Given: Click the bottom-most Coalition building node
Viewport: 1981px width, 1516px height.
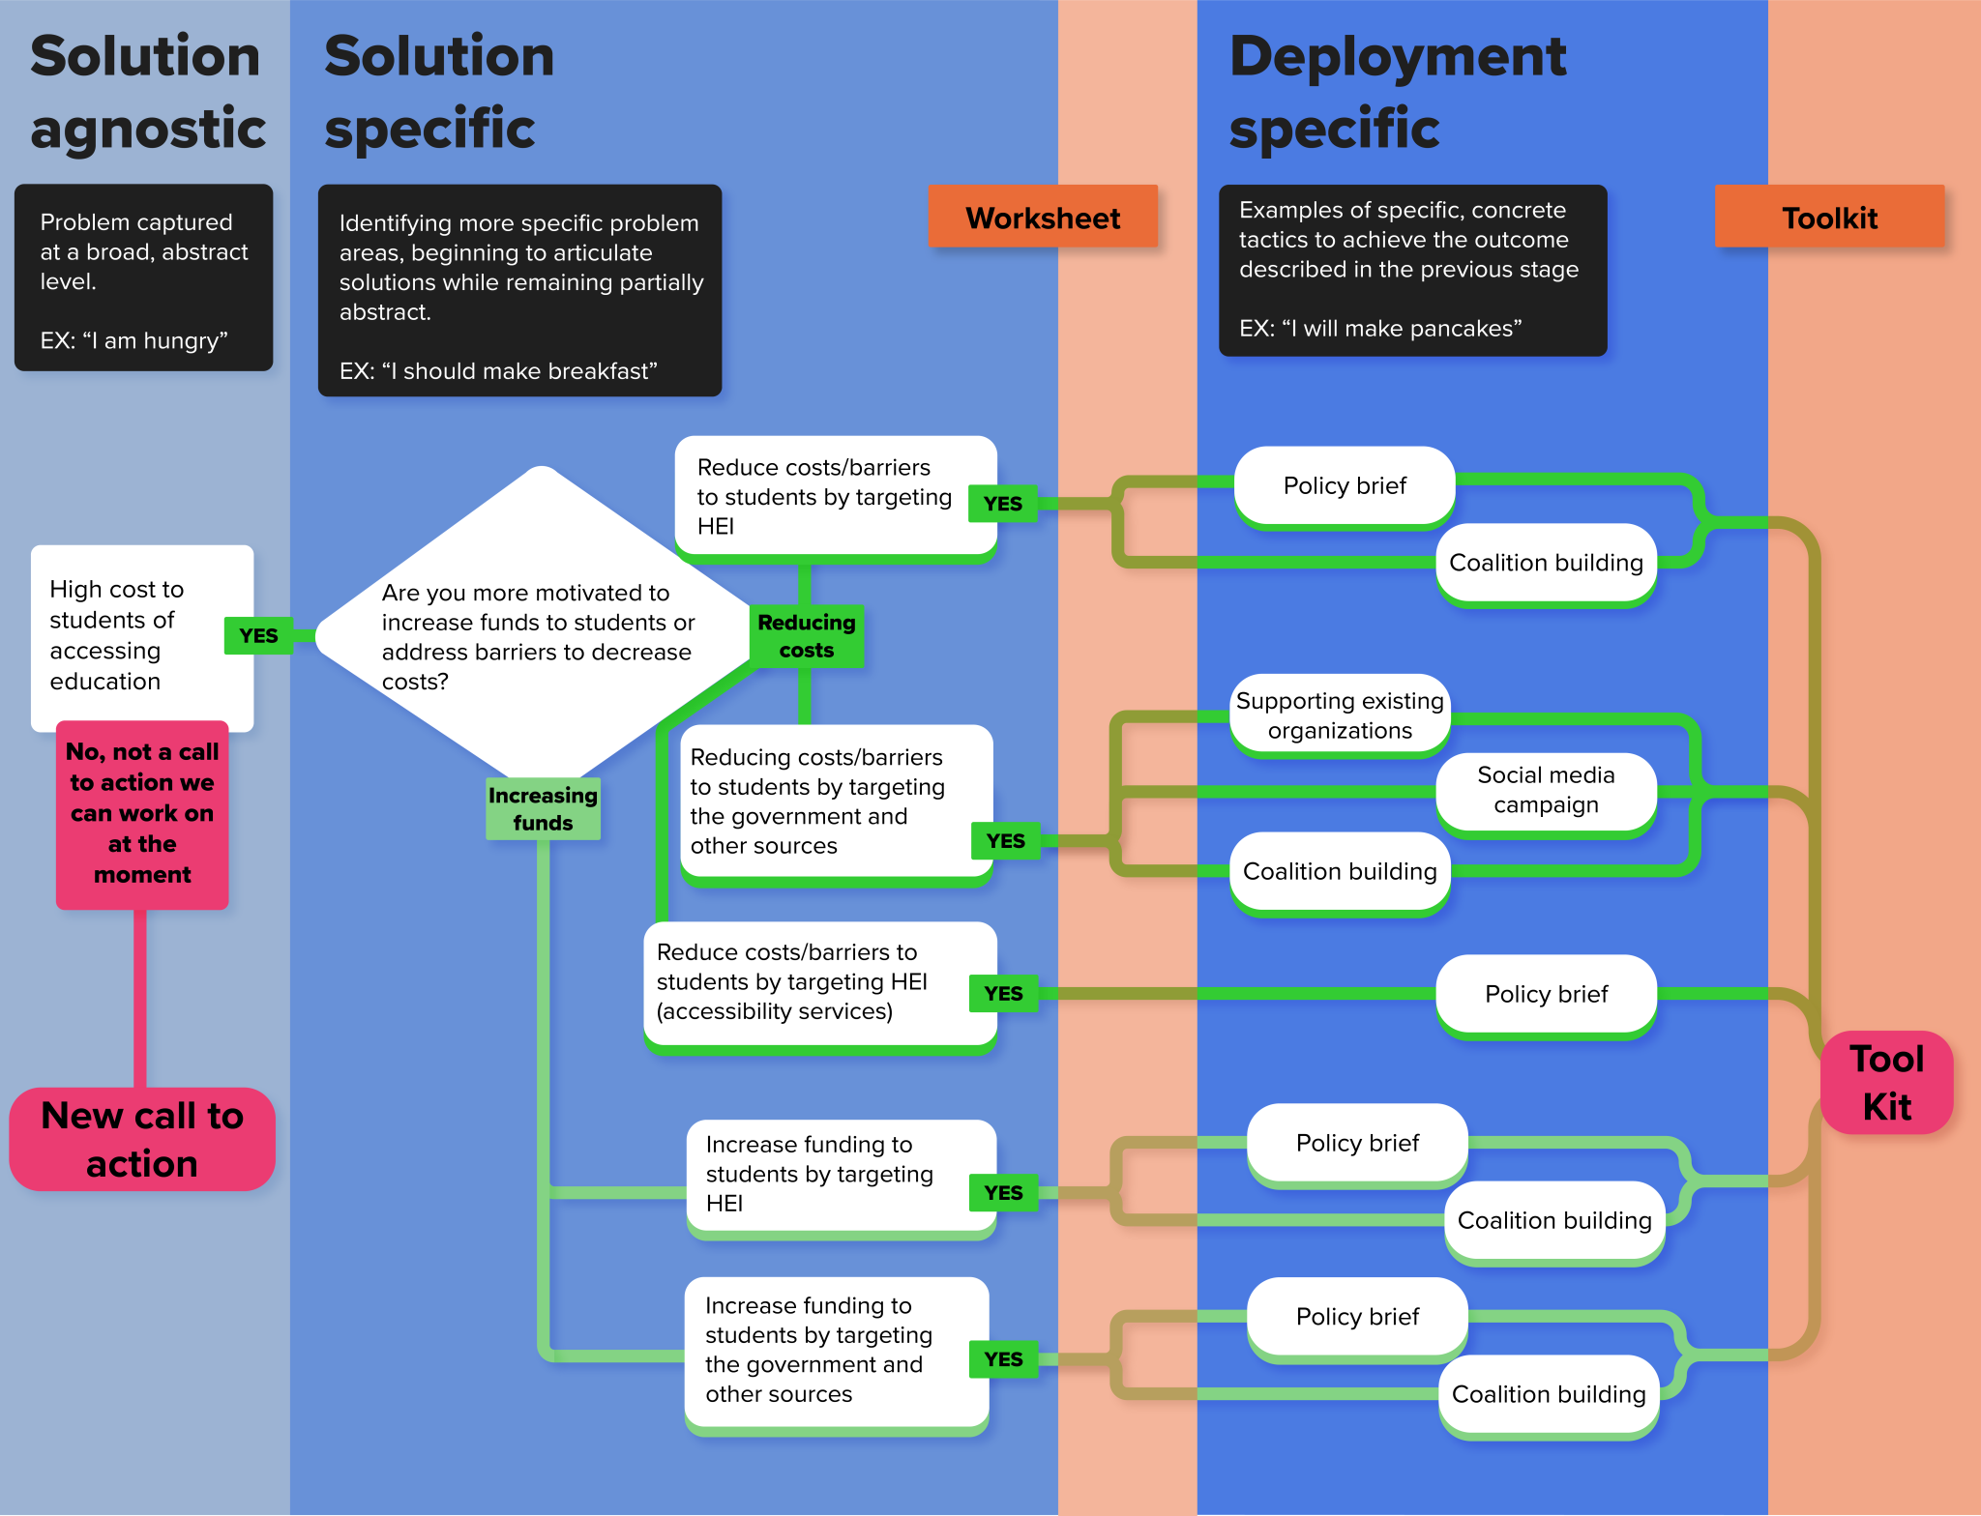Looking at the screenshot, I should click(1548, 1394).
